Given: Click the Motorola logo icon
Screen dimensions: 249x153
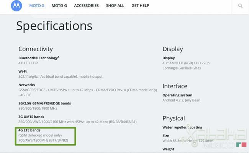Looking at the screenshot, I should 16,6.
